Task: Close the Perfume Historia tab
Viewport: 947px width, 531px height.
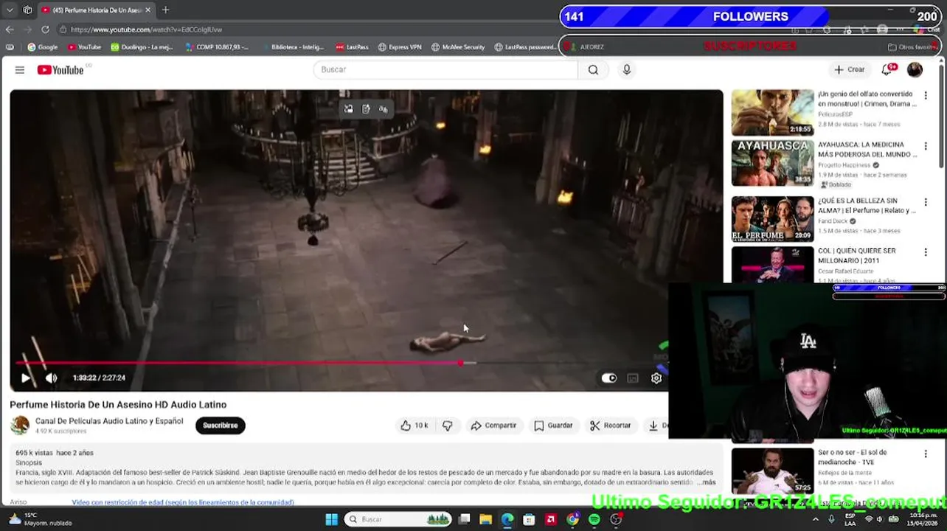Action: pyautogui.click(x=148, y=10)
